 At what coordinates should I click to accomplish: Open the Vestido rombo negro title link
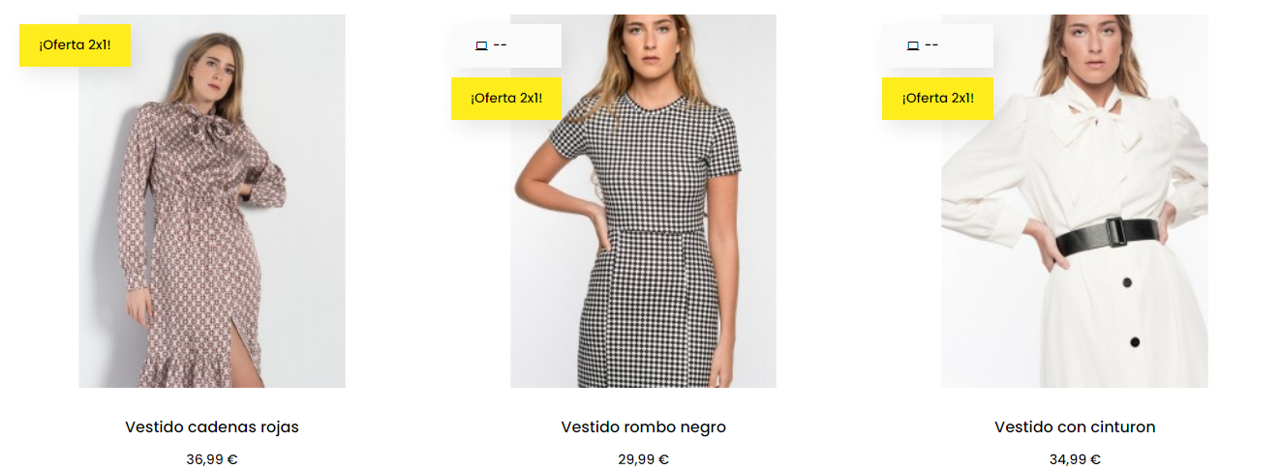643,426
